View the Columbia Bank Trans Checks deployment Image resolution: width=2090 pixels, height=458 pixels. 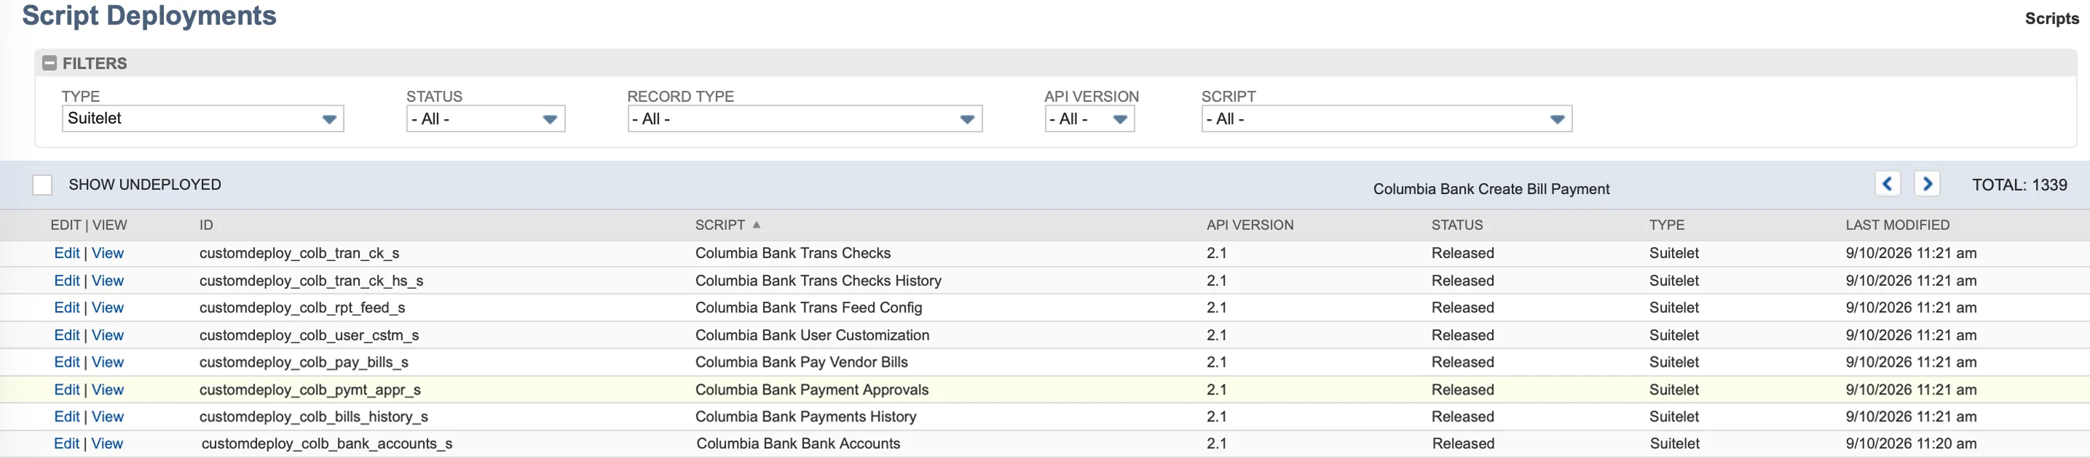108,253
